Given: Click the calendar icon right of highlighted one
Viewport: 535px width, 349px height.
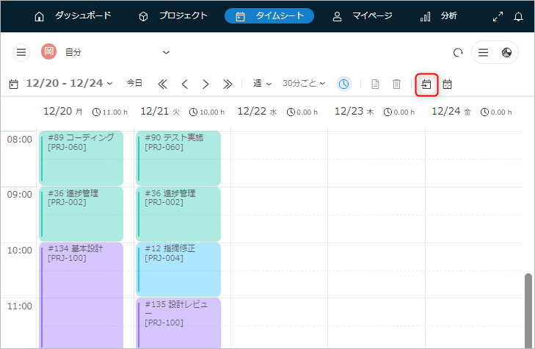Looking at the screenshot, I should [x=447, y=84].
